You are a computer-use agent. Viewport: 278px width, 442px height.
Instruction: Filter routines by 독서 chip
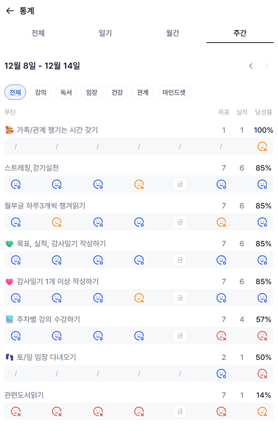pos(66,92)
